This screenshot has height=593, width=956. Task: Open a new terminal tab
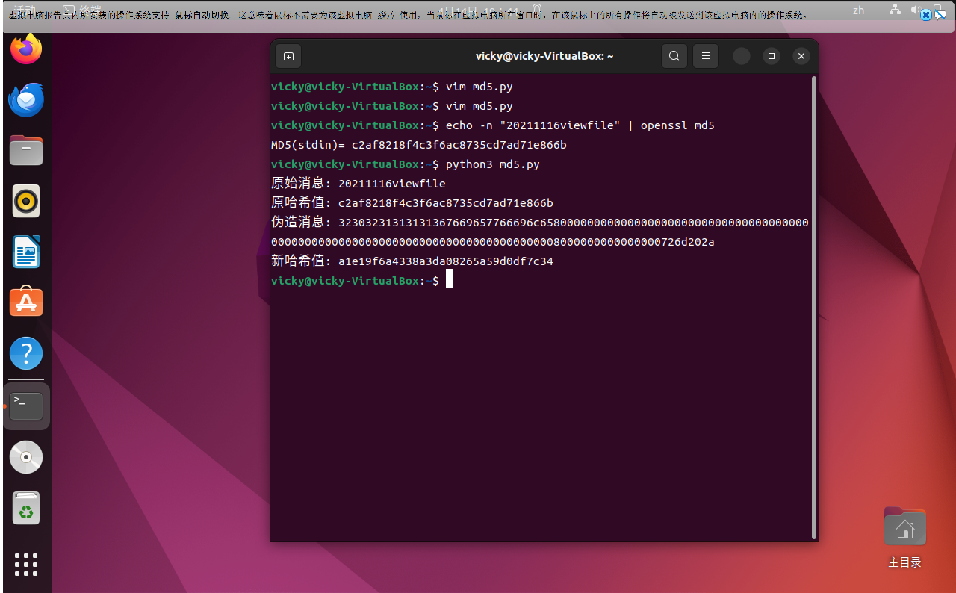(x=288, y=56)
